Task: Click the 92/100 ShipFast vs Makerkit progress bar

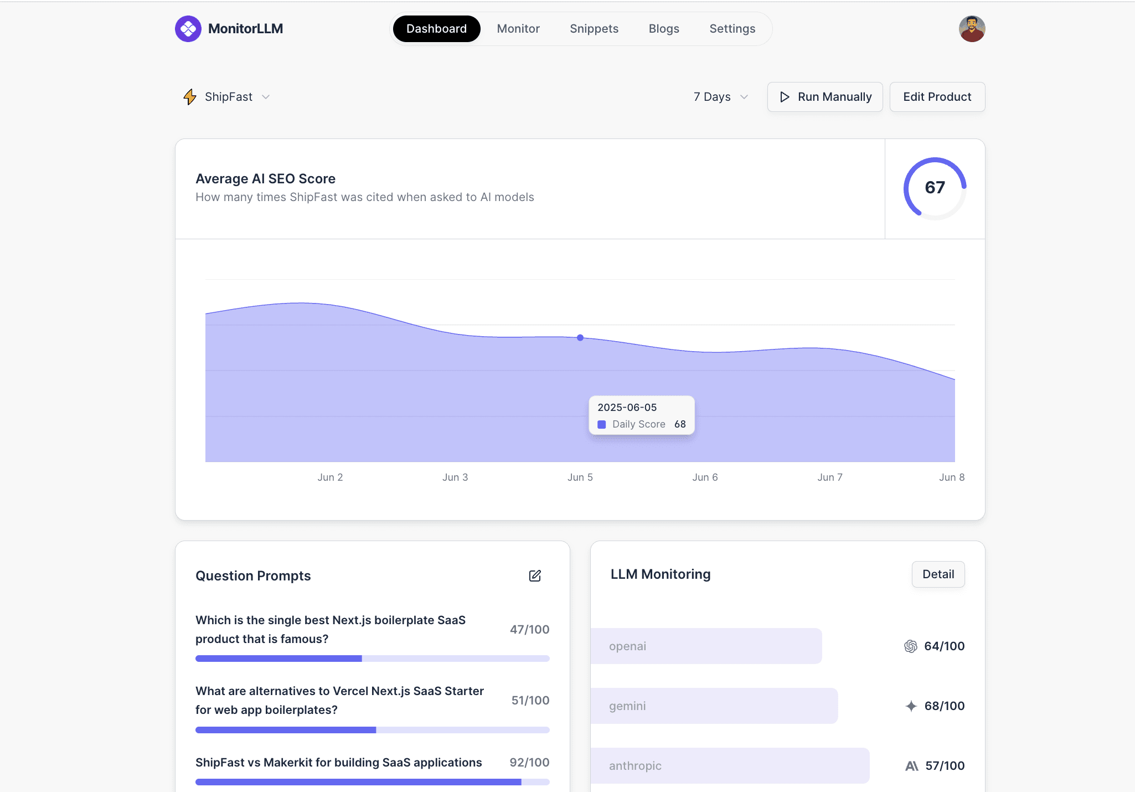Action: [x=372, y=782]
